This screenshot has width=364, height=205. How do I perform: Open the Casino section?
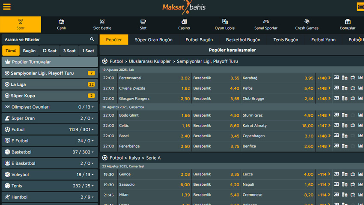[x=184, y=24]
